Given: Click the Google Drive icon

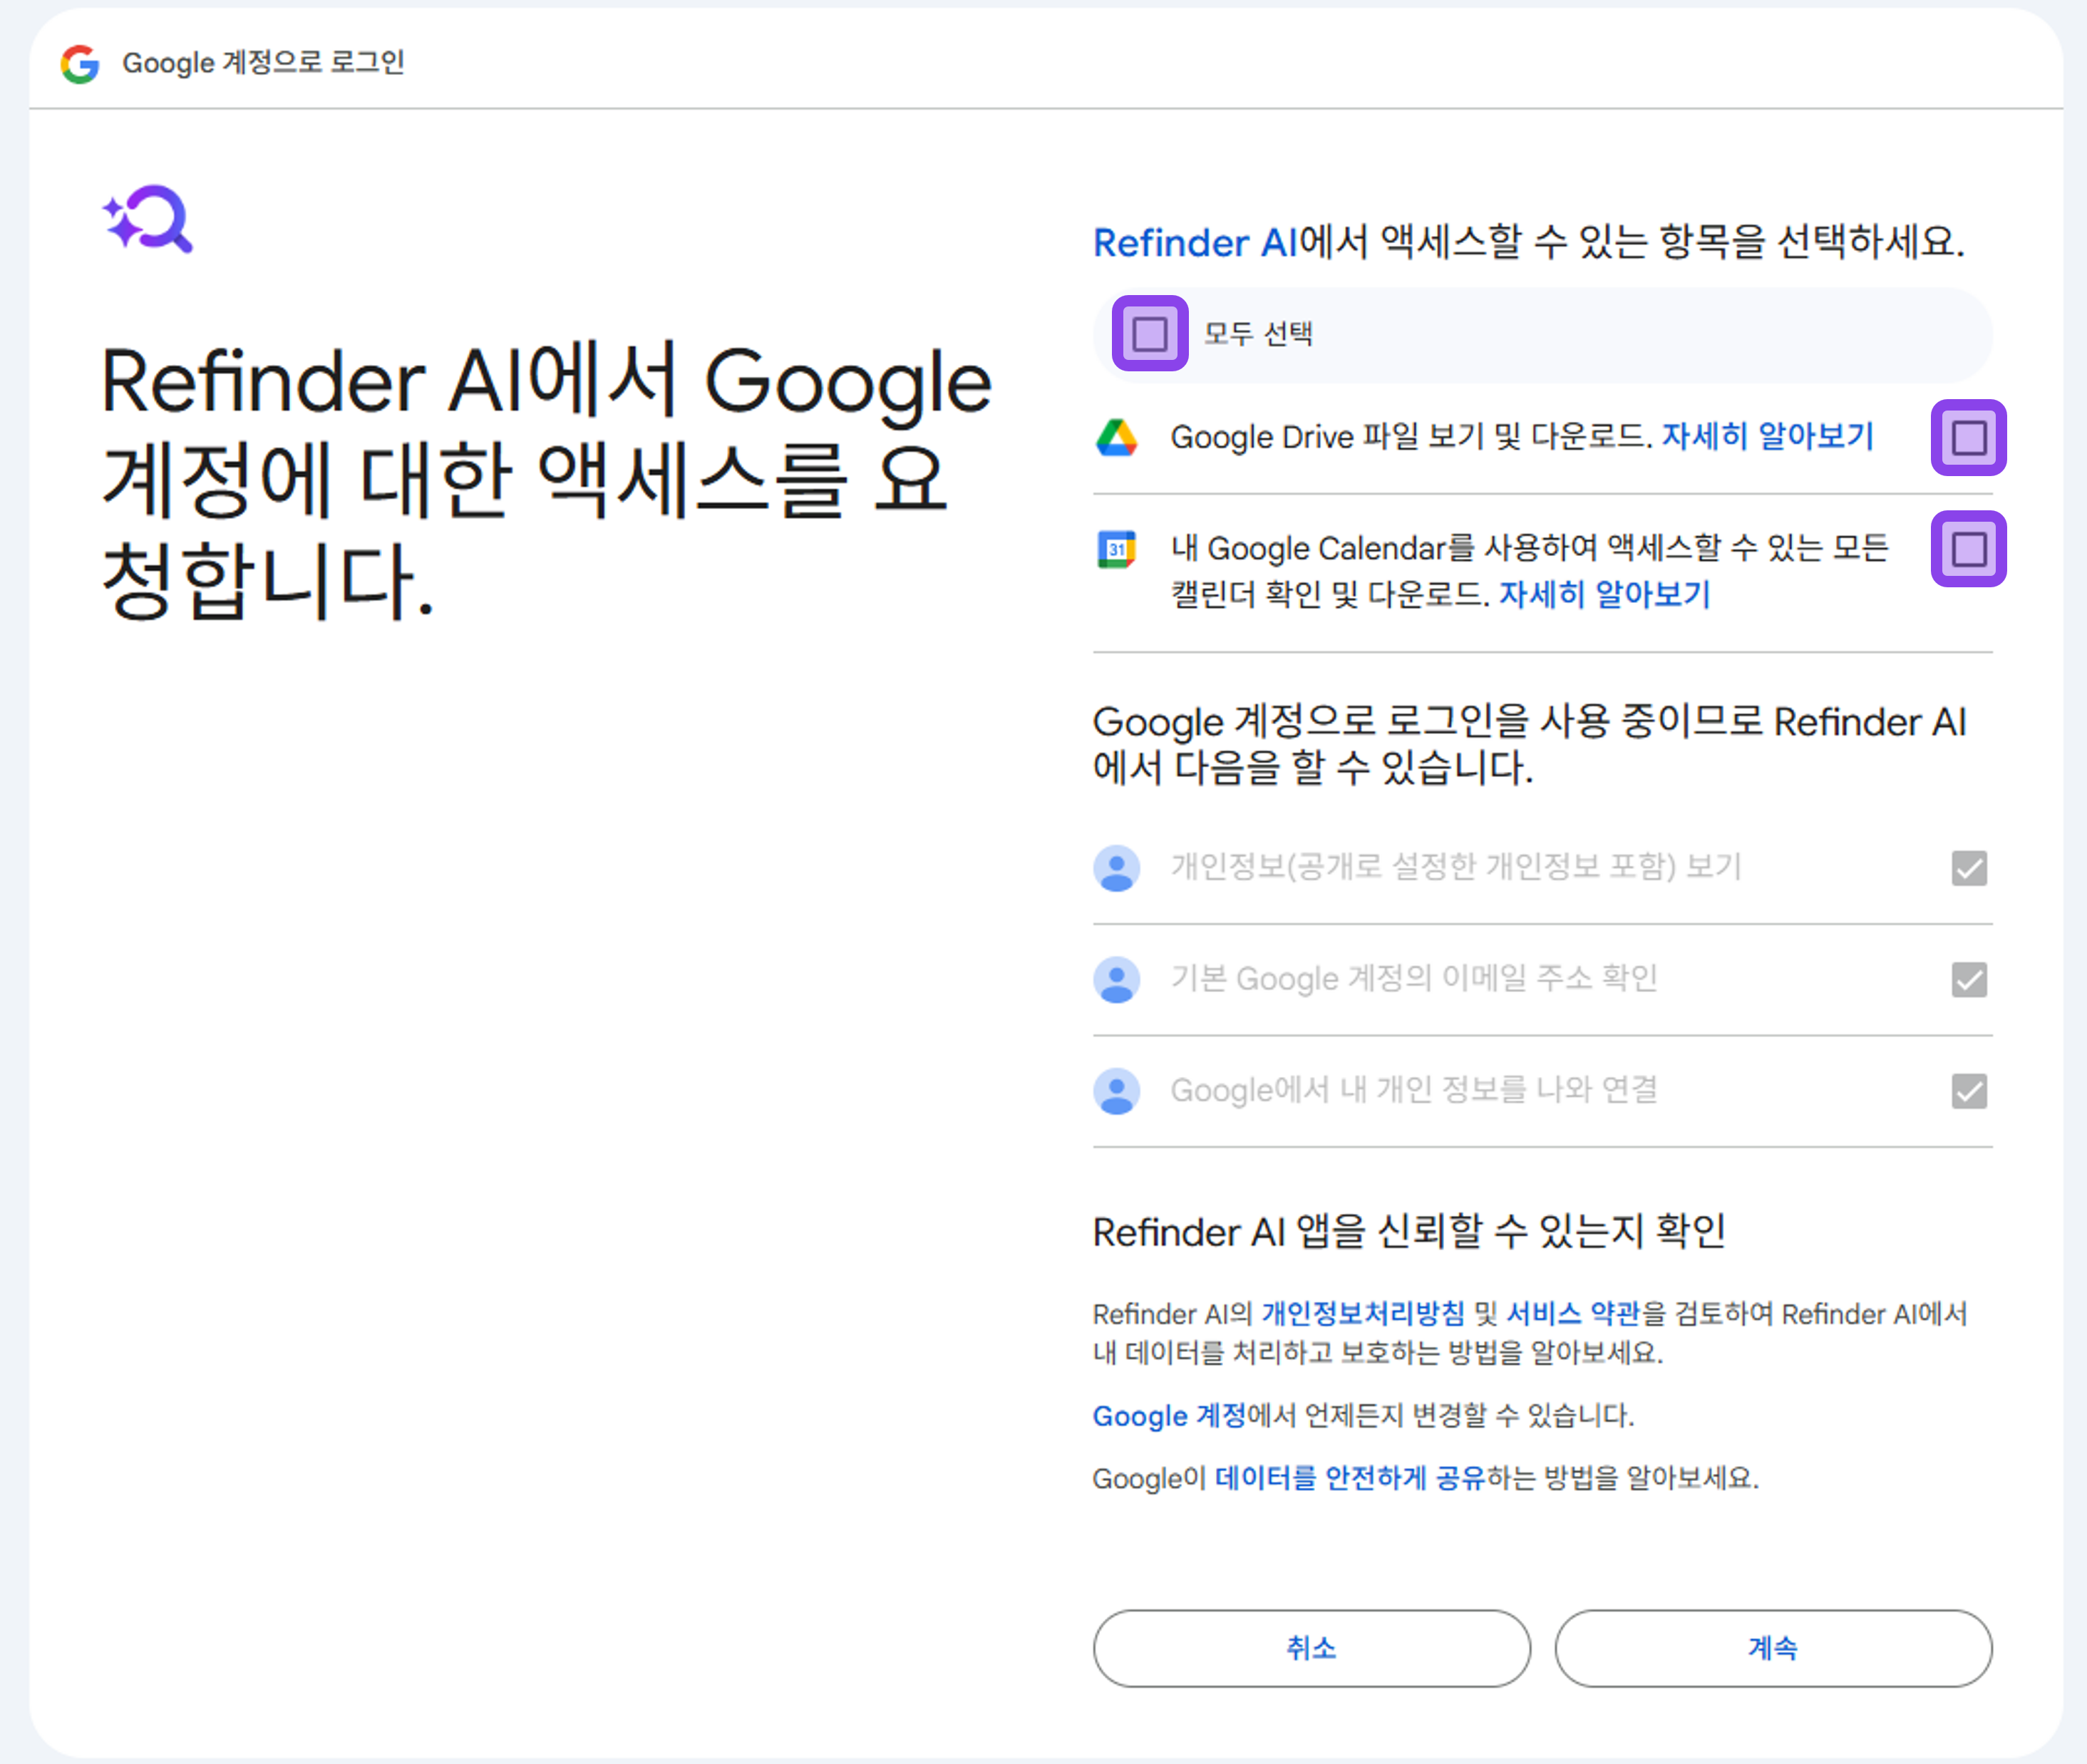Looking at the screenshot, I should coord(1117,438).
